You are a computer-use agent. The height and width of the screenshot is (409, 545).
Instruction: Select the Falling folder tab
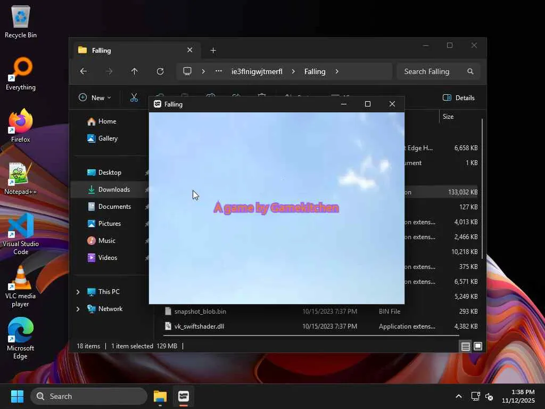coord(137,51)
